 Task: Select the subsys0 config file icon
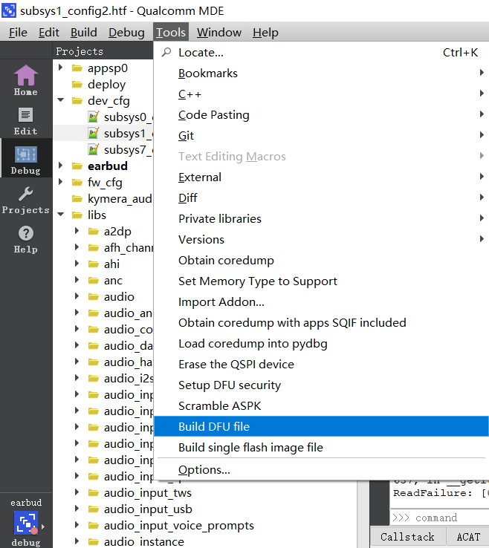tap(93, 117)
